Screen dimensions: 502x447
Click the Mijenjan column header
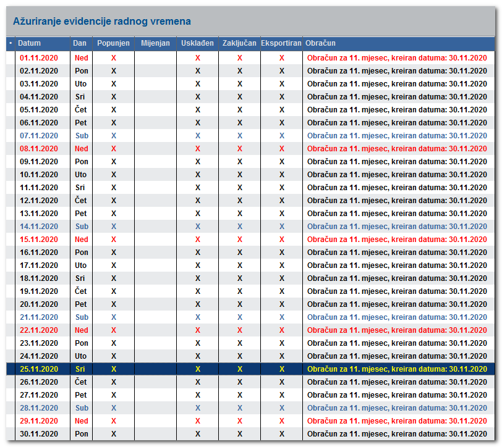[x=155, y=43]
